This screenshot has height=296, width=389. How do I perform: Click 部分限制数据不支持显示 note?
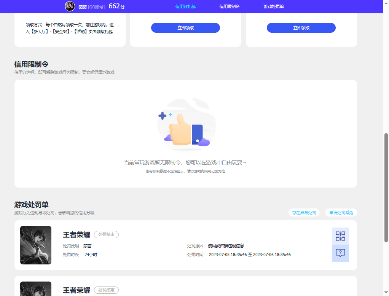click(x=186, y=171)
